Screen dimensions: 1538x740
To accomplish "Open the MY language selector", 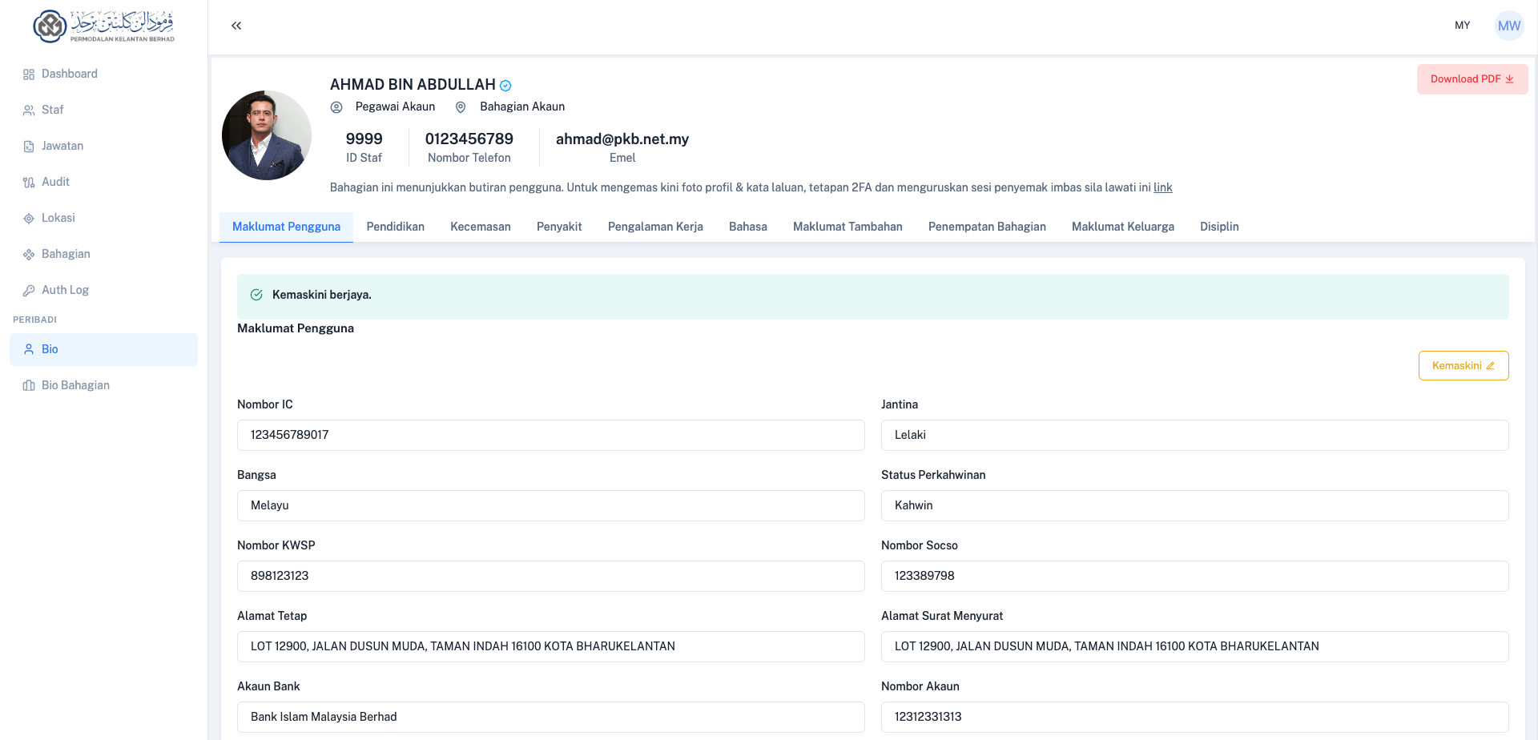I will pos(1462,25).
